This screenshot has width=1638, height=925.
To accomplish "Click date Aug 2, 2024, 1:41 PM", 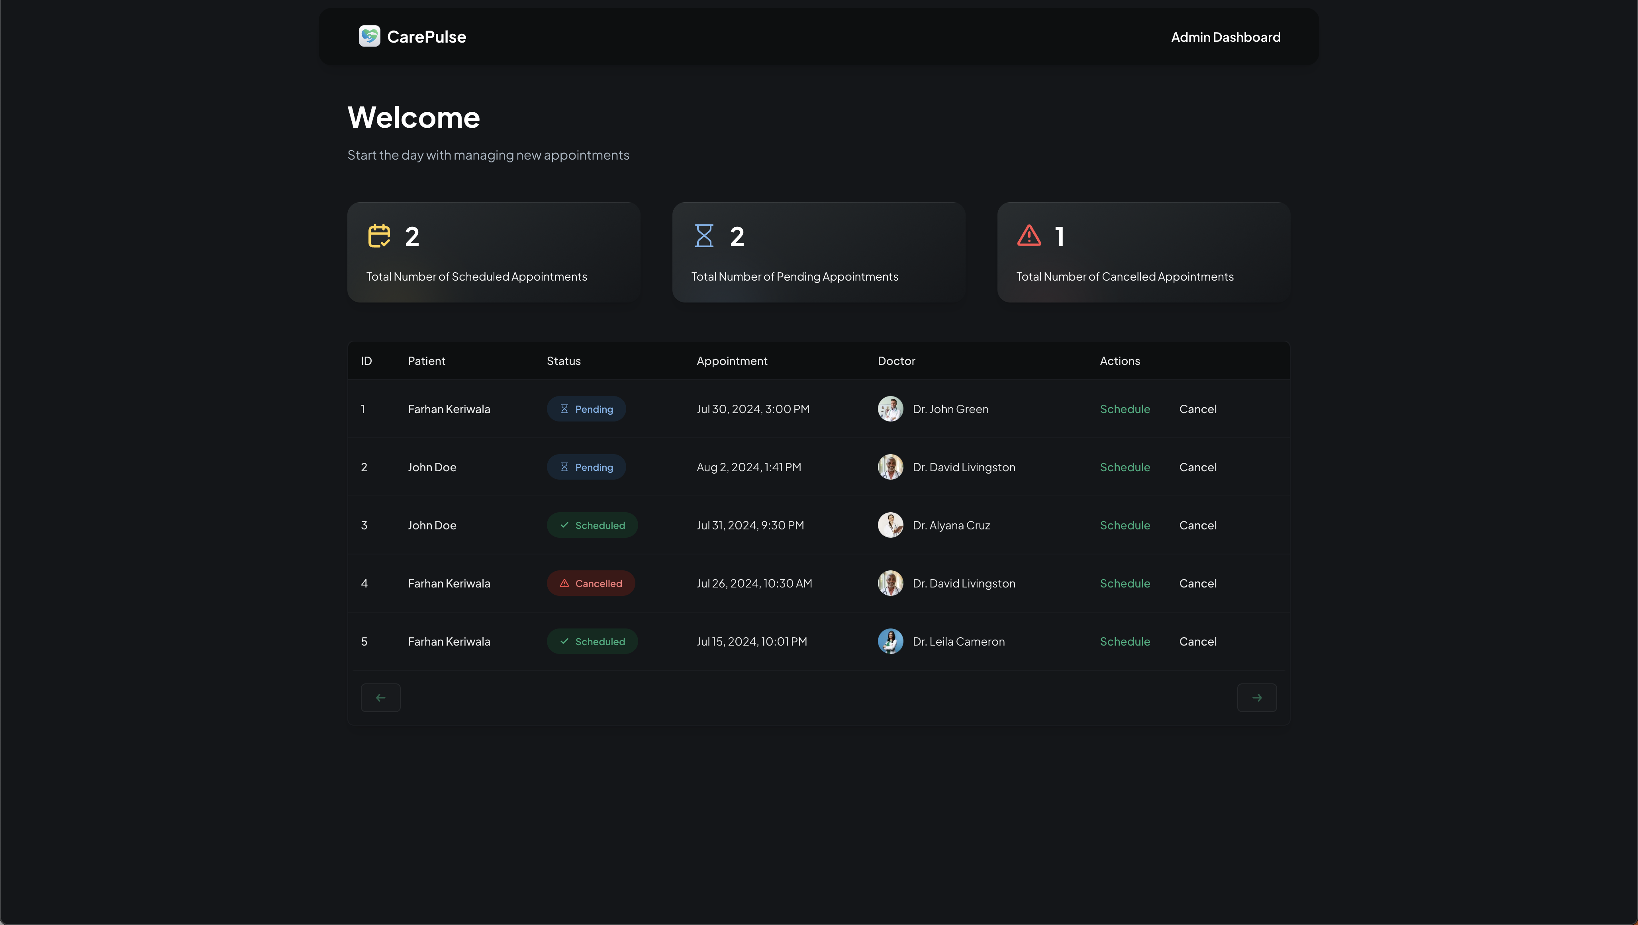I will pos(748,467).
